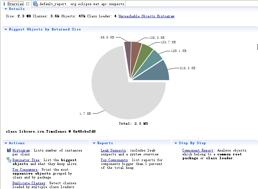258x189 pixels.
Task: Click the Dominator Tree icon
Action: pyautogui.click(x=9, y=160)
